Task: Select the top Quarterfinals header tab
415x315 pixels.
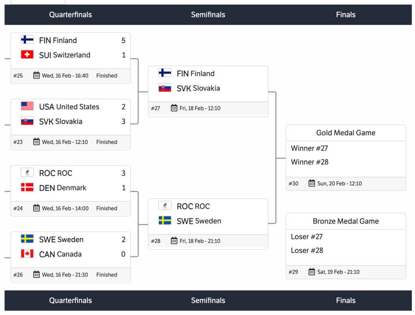Action: [71, 15]
